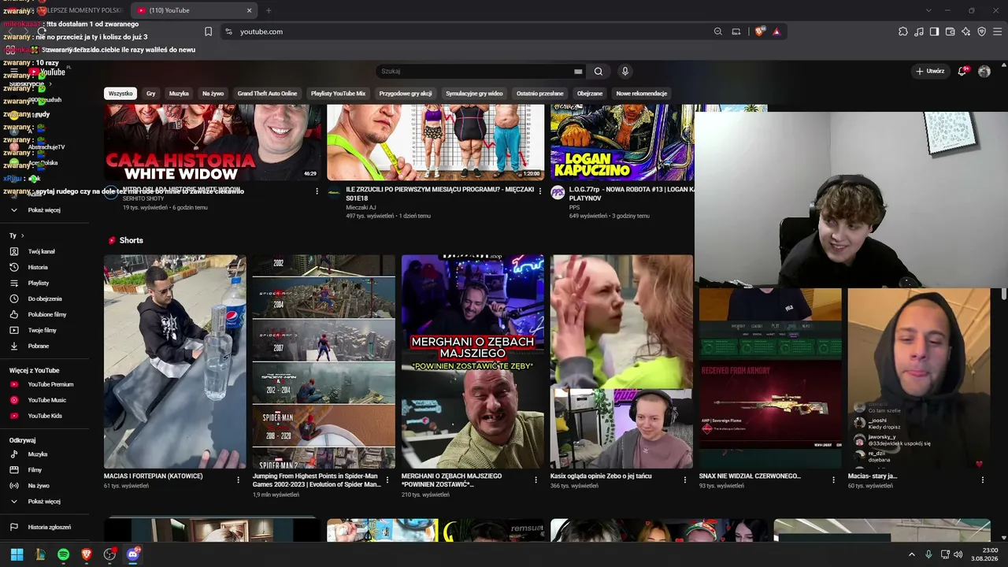The width and height of the screenshot is (1008, 567).
Task: Open the Spider-Man jumping evolution short
Action: (324, 361)
